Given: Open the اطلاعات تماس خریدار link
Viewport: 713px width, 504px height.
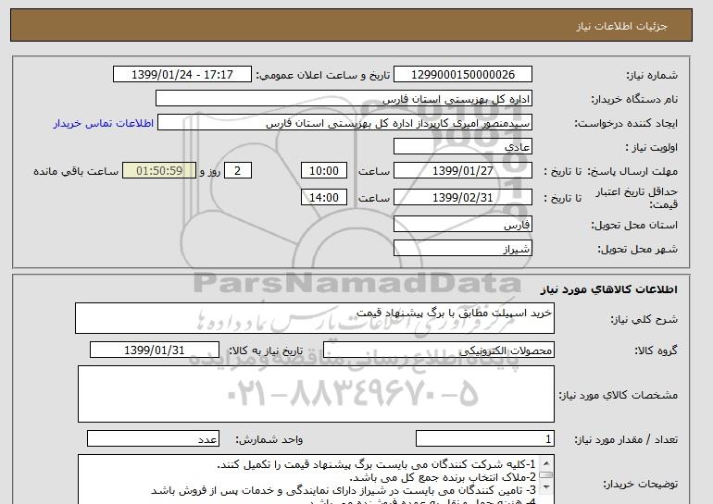Looking at the screenshot, I should click(103, 123).
